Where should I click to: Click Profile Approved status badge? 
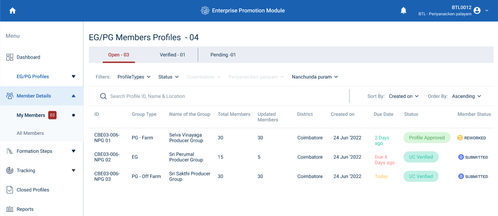point(427,138)
